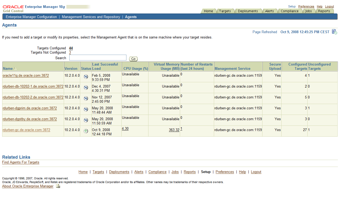Click status icon for rdurben-dgprim agent
This screenshot has width=340, height=212.
click(x=86, y=109)
